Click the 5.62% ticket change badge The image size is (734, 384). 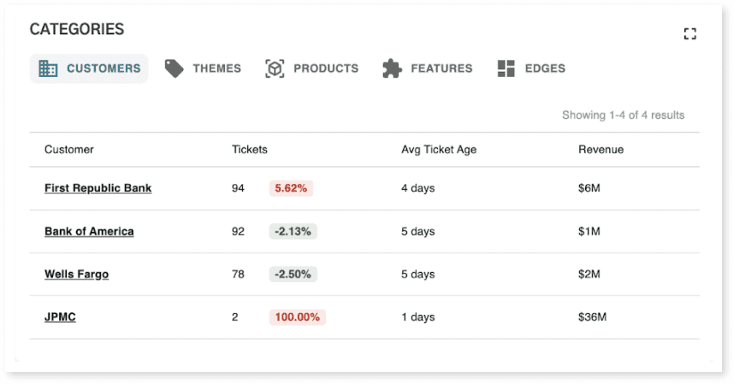[291, 188]
